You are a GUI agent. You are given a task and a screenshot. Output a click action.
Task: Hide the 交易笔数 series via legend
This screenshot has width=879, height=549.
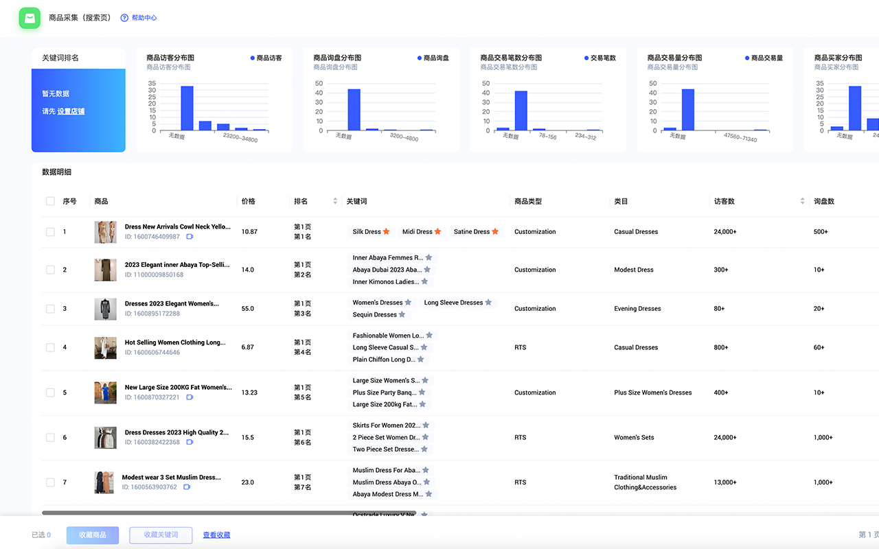[x=600, y=58]
